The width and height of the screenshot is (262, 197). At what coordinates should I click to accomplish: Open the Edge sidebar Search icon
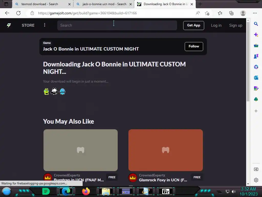[x=256, y=24]
